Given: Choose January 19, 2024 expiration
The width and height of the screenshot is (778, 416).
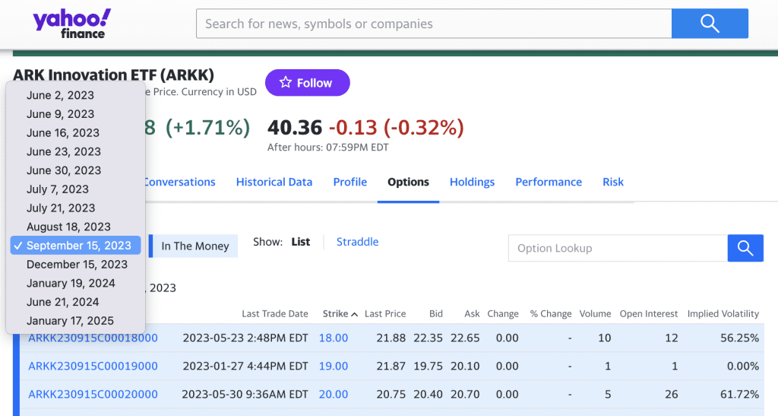Looking at the screenshot, I should point(75,283).
